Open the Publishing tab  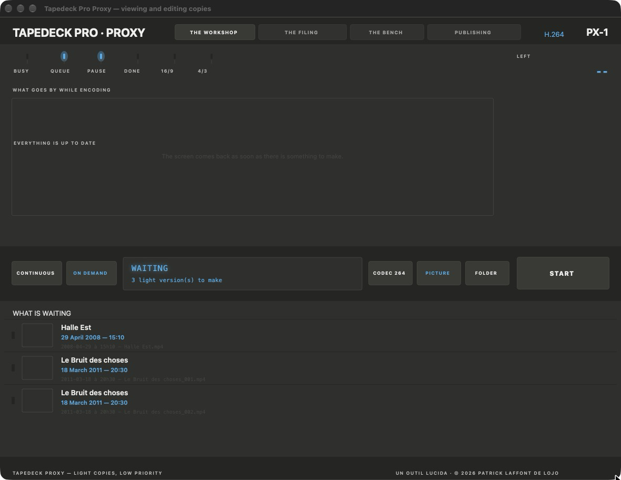point(474,32)
